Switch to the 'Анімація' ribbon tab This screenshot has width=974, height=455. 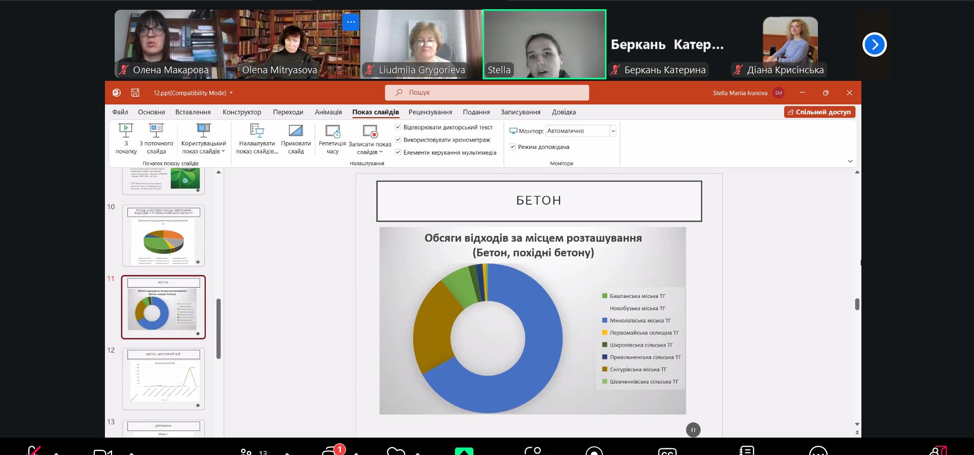point(328,112)
